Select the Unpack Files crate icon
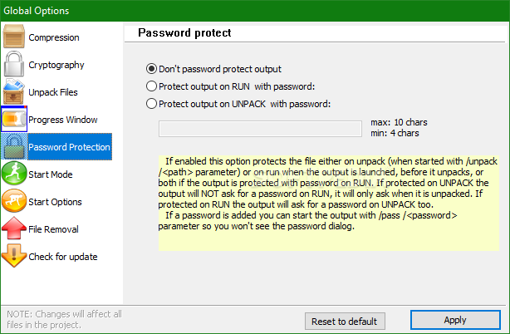510x334 pixels. (x=14, y=91)
